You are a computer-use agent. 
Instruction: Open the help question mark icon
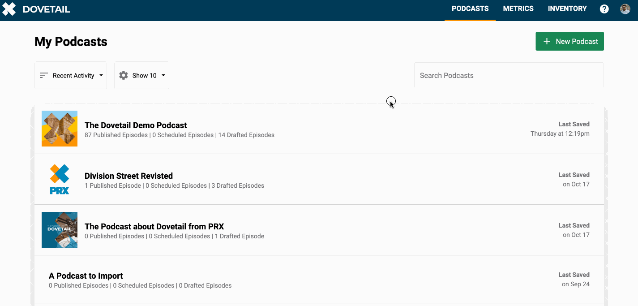(x=604, y=9)
